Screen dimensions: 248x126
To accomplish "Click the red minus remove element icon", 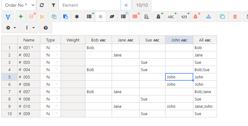I will point(31,16).
